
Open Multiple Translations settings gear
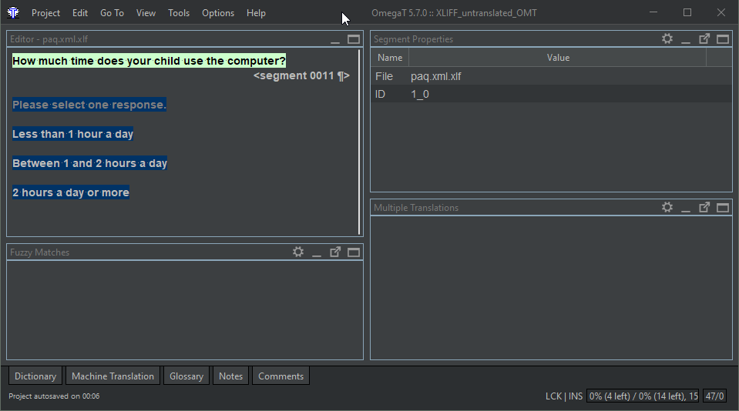[x=667, y=207]
